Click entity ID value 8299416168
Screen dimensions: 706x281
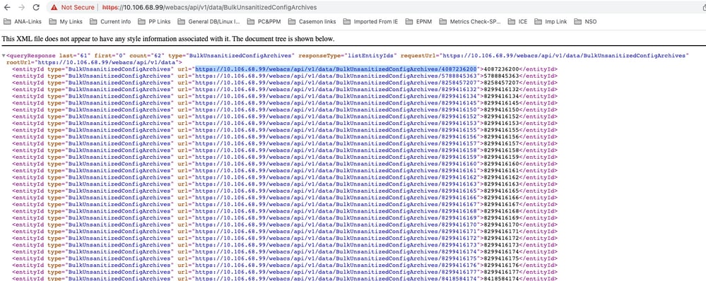coord(501,211)
